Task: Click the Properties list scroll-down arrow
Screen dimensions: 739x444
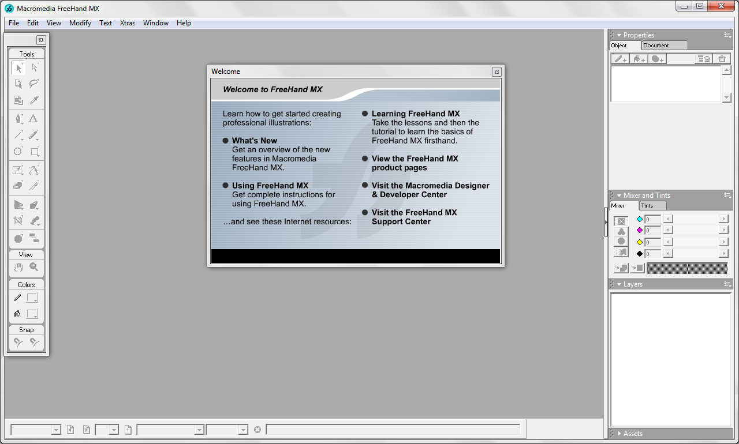Action: [x=727, y=97]
